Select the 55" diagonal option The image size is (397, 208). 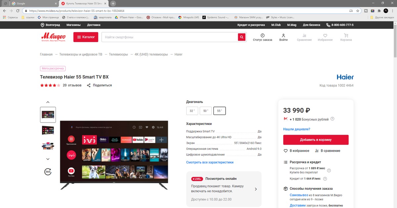219,111
